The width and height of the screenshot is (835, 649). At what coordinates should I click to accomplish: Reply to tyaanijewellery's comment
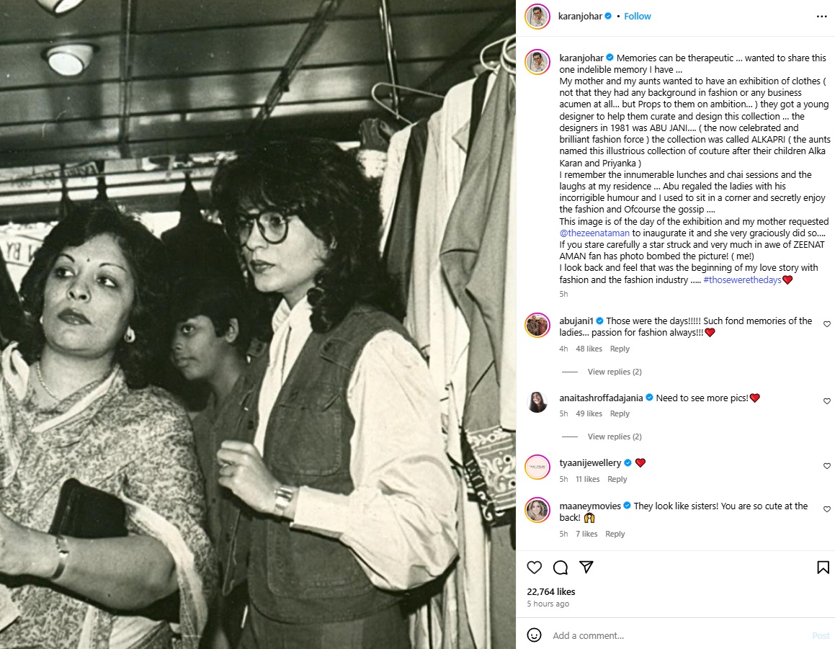617,479
